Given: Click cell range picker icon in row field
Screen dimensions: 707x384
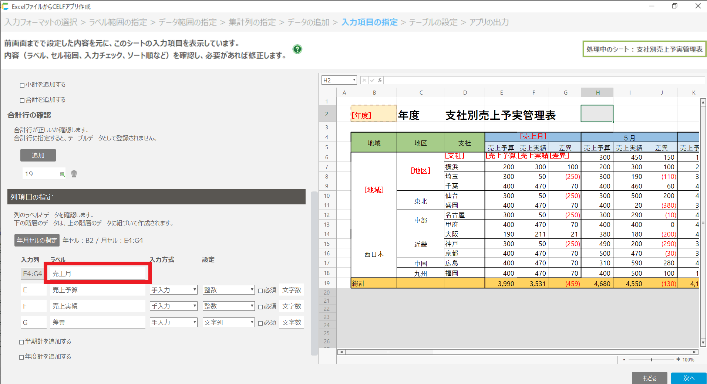Looking at the screenshot, I should click(x=62, y=174).
